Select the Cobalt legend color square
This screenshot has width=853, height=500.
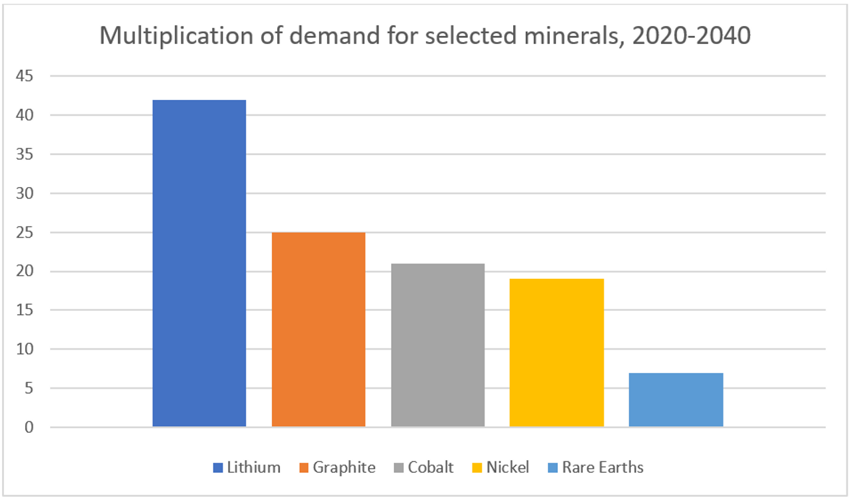399,468
